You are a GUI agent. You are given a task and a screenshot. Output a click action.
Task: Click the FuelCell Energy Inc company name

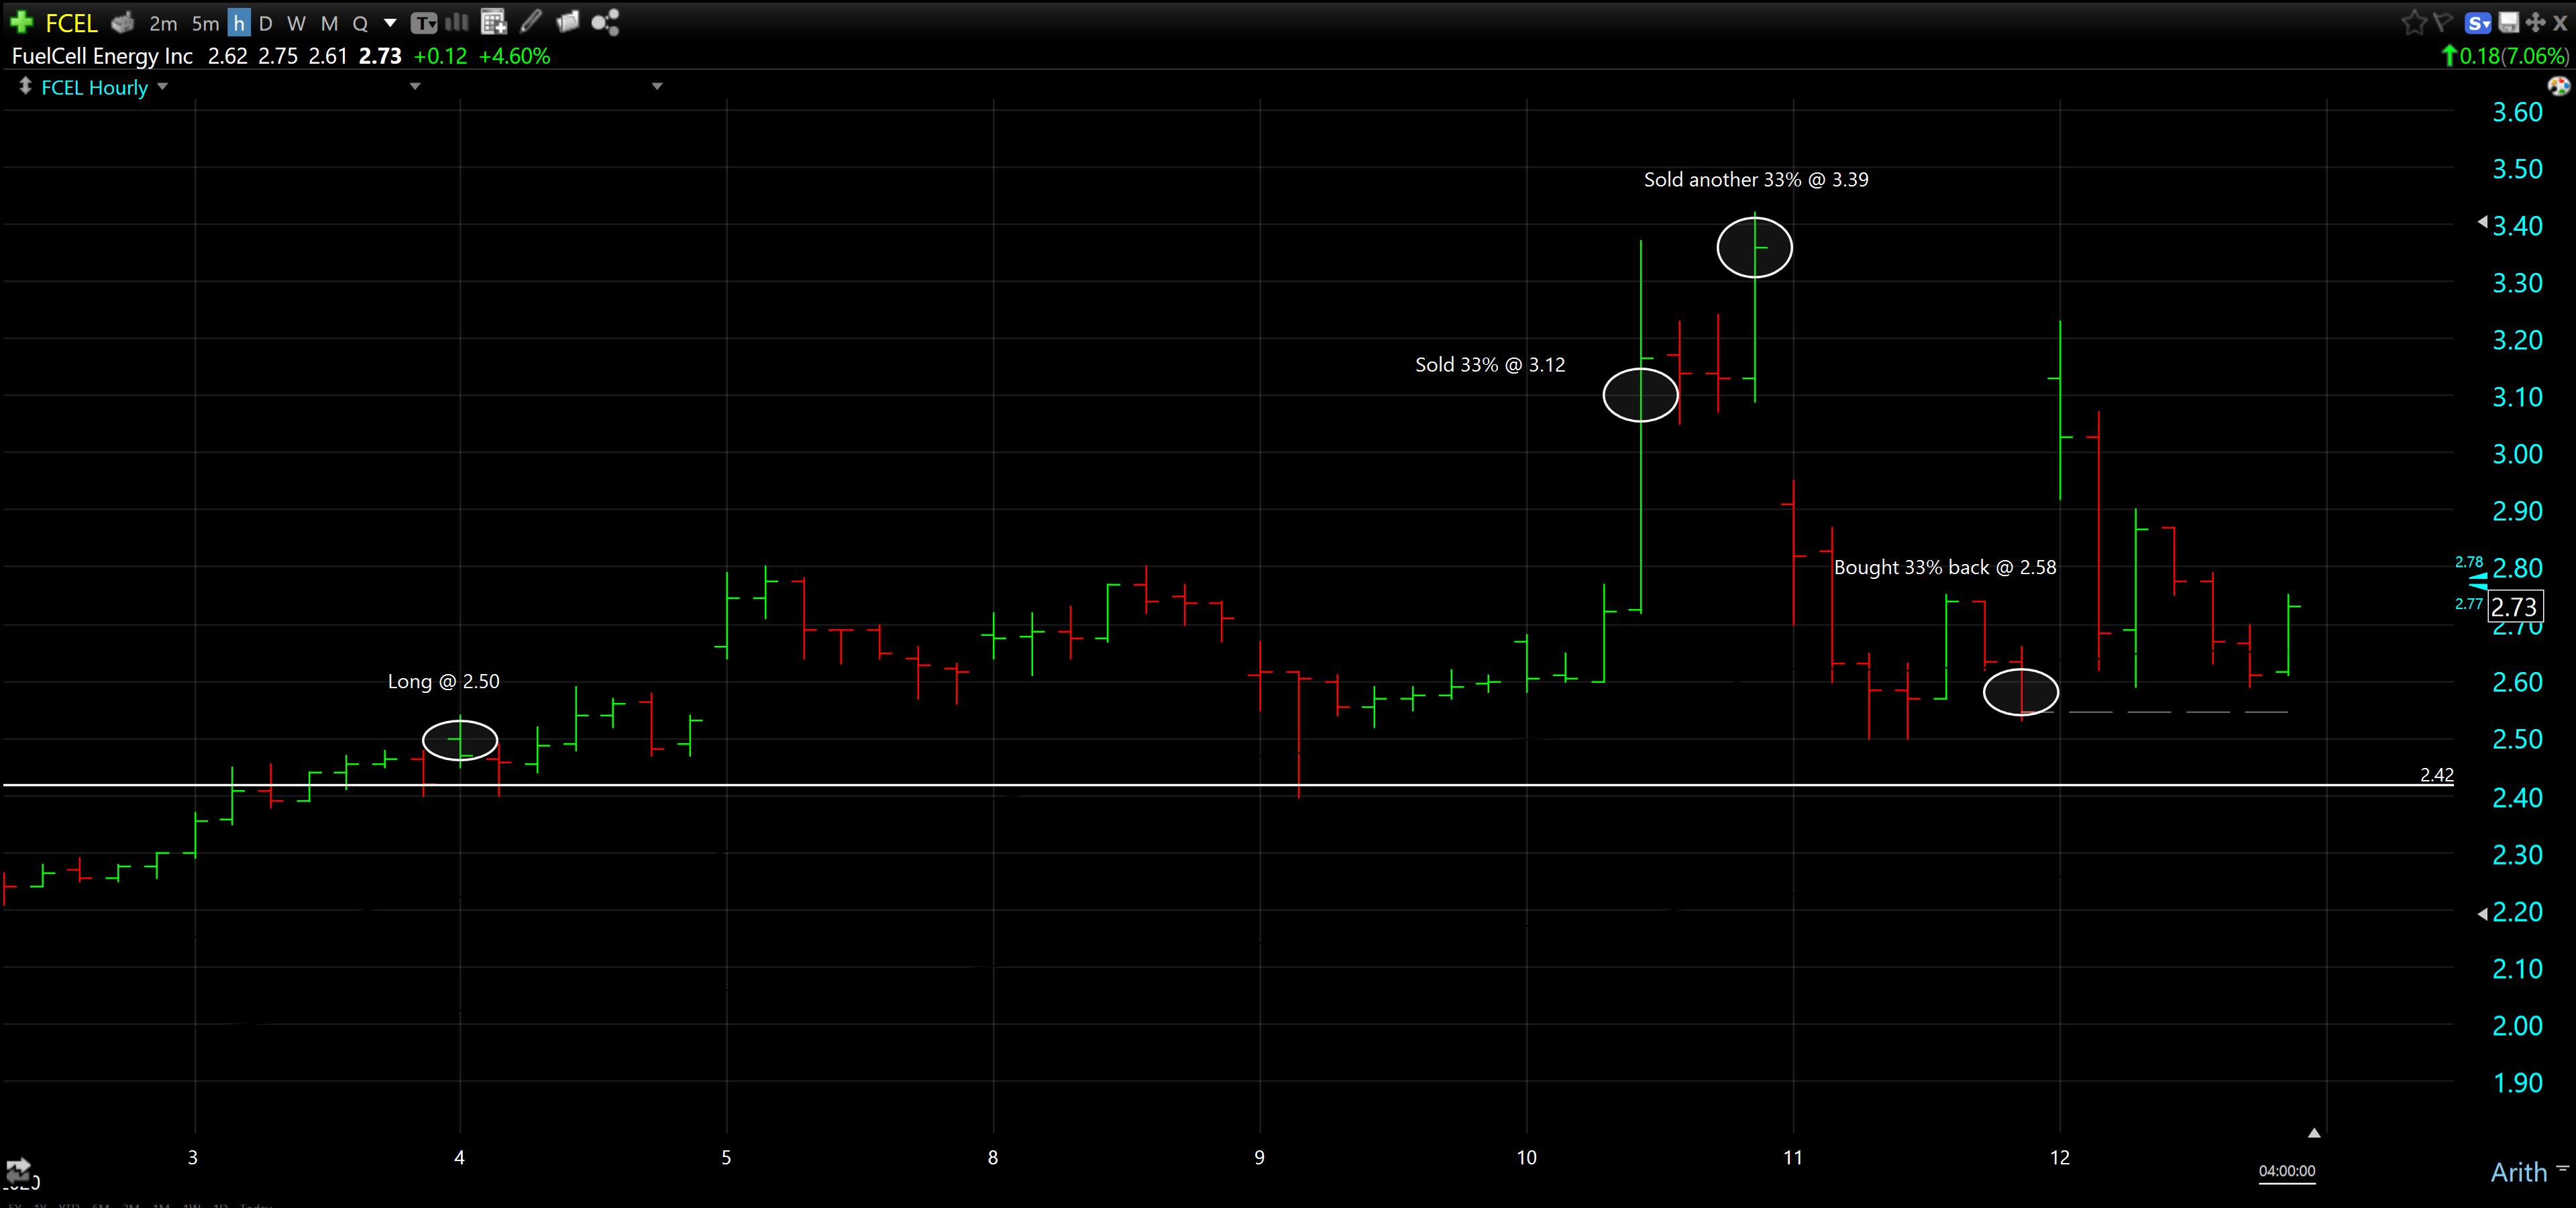pos(102,56)
